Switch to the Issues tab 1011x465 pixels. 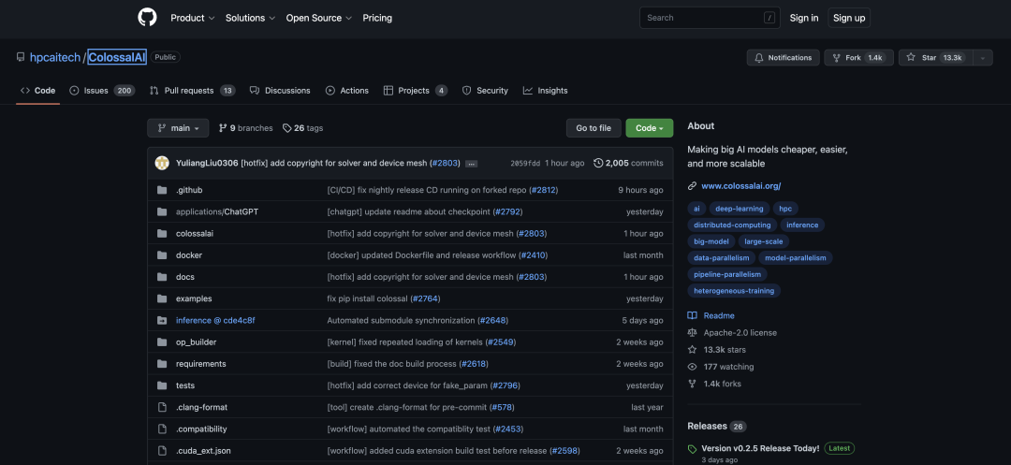click(102, 91)
